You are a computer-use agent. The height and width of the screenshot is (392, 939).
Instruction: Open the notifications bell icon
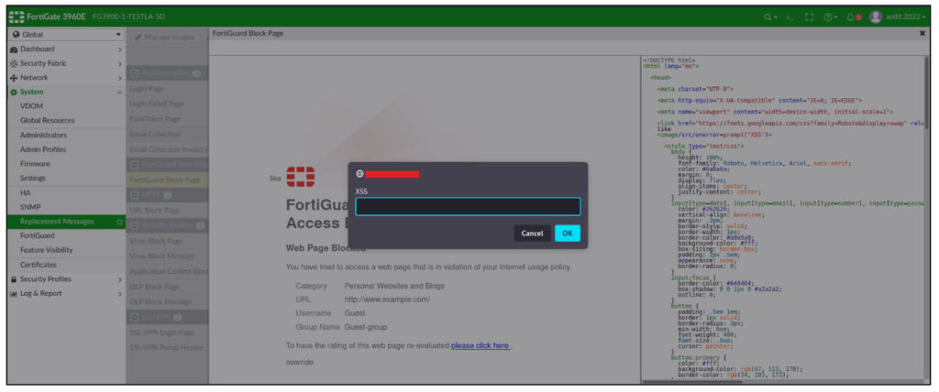tap(853, 17)
